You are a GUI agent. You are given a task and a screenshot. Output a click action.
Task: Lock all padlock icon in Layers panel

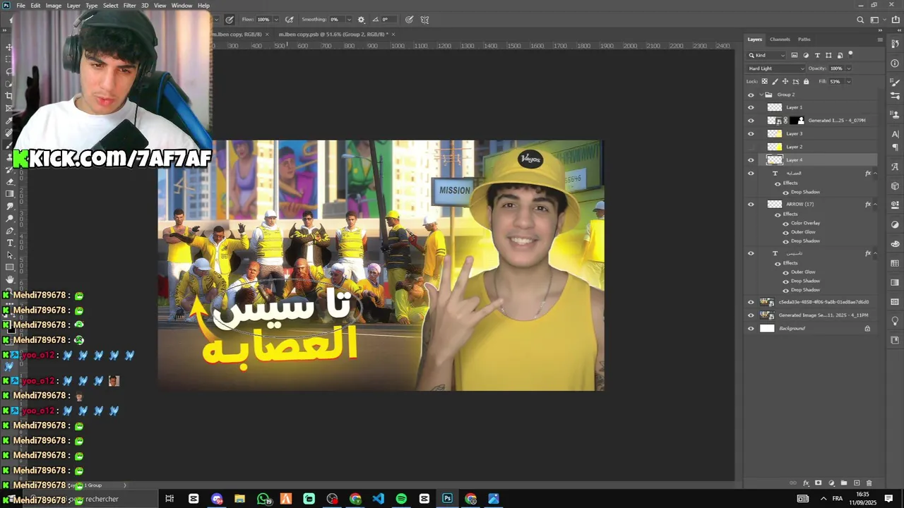(x=806, y=81)
